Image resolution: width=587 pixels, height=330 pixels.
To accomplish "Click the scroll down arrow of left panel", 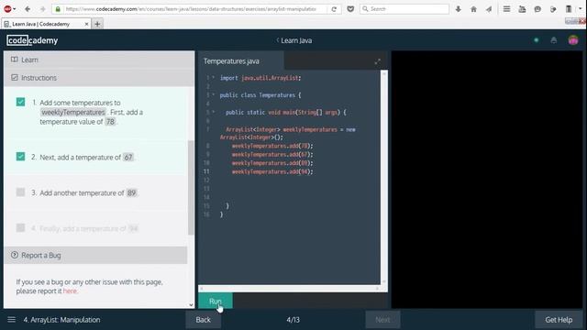I will (191, 304).
